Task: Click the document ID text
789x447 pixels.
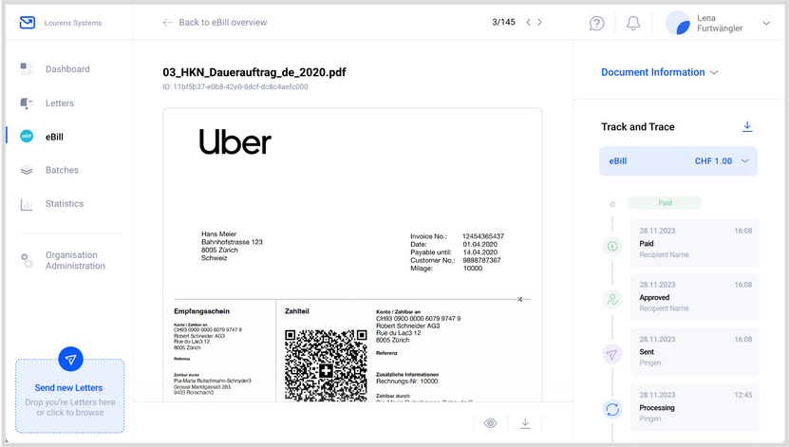Action: 235,86
